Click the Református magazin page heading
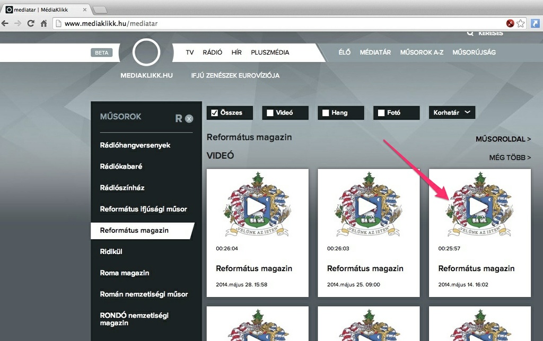Viewport: 543px width, 341px height. pos(249,137)
